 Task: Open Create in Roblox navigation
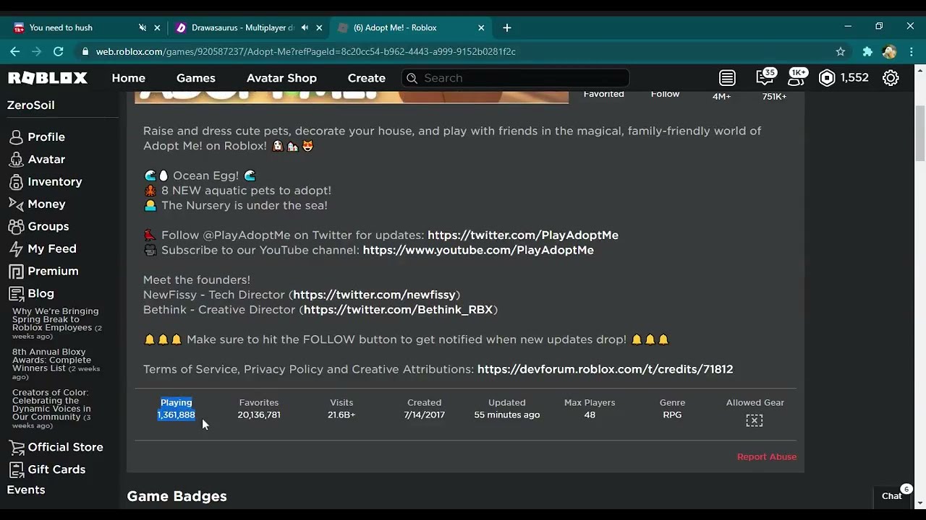click(x=367, y=78)
